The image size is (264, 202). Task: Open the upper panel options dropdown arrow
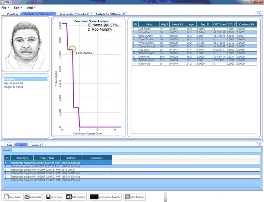tap(257, 13)
